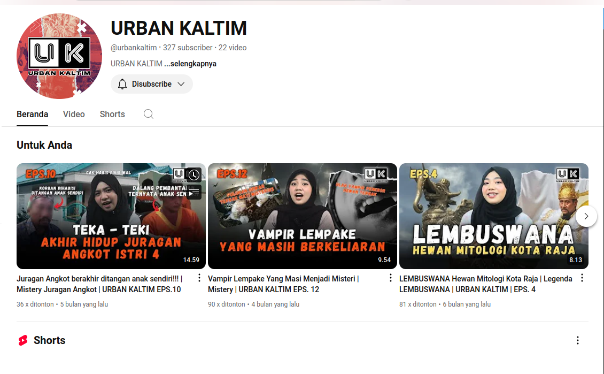Image resolution: width=604 pixels, height=374 pixels.
Task: Add first video to queue
Action: click(x=193, y=193)
